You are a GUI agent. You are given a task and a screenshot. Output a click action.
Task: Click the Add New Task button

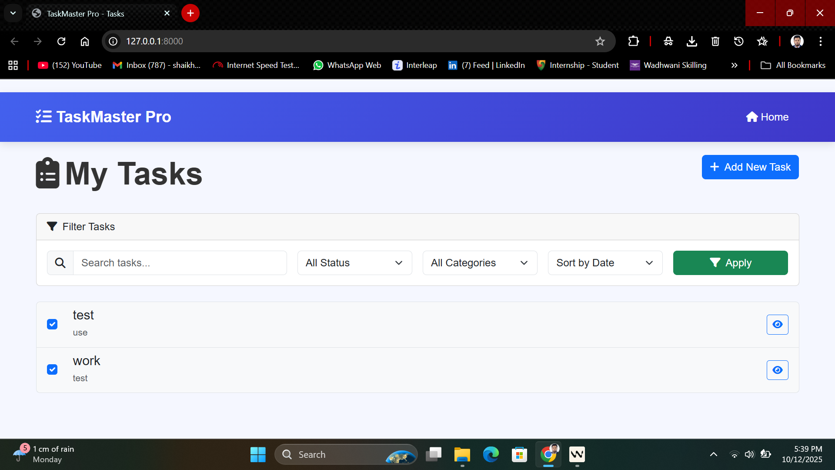750,167
